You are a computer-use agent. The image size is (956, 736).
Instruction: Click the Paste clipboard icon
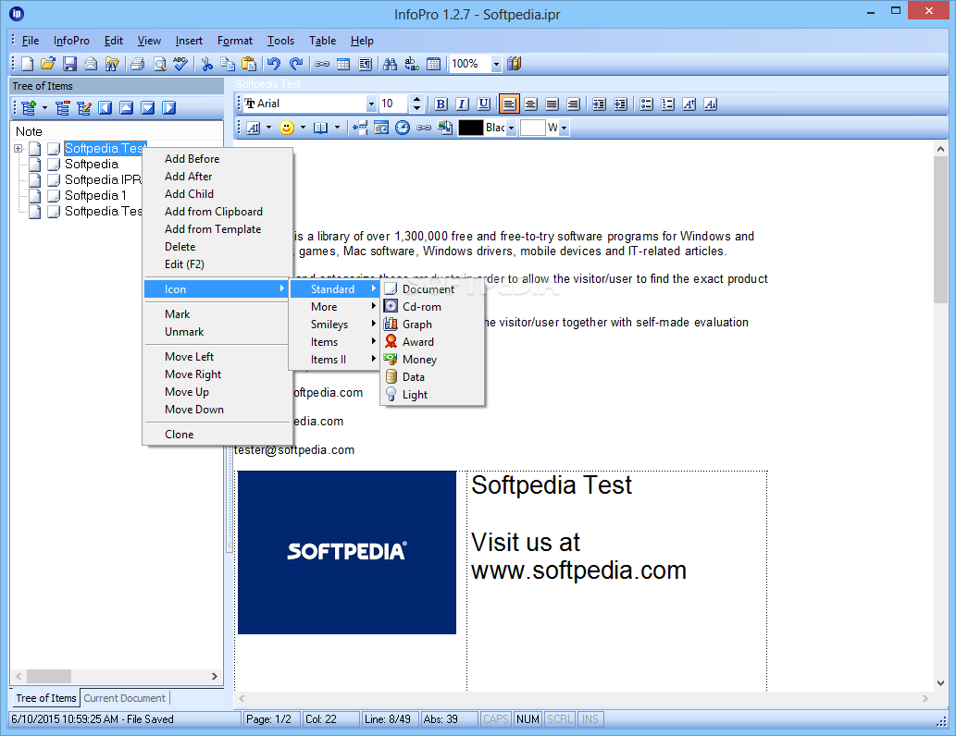click(x=249, y=64)
